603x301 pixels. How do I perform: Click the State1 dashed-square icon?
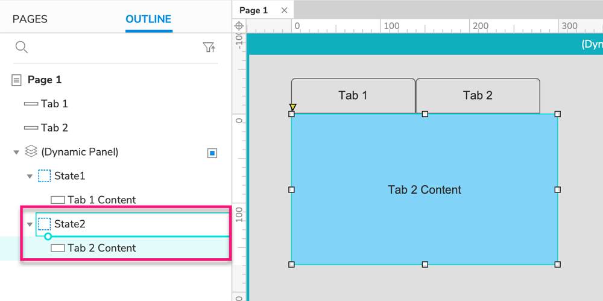pos(44,176)
